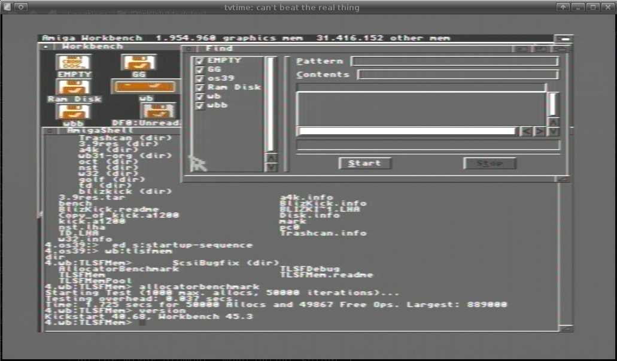Click inside the Find results list
The height and width of the screenshot is (361, 617).
coord(421,108)
